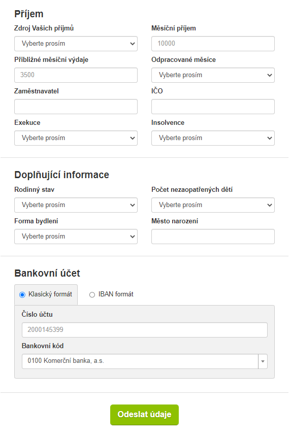Screen dimensions: 290x438
Task: Select the IBAN formát radio button
Action: click(x=92, y=295)
